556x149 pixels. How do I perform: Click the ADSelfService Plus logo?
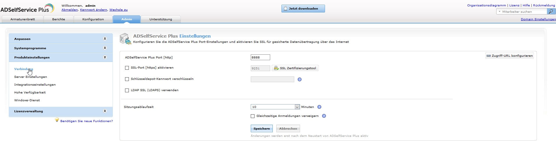(x=27, y=8)
